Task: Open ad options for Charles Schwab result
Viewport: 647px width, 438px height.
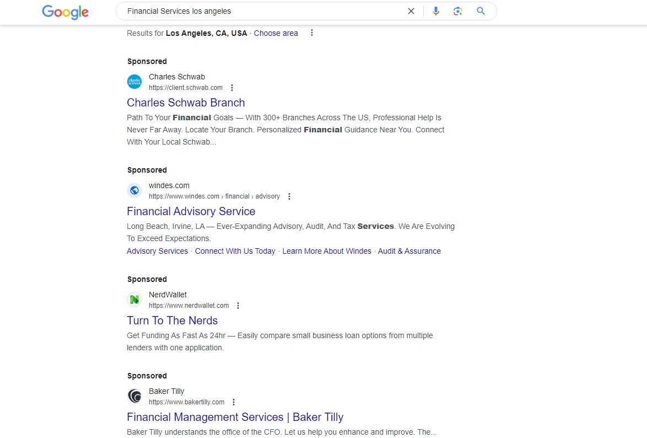Action: tap(231, 87)
